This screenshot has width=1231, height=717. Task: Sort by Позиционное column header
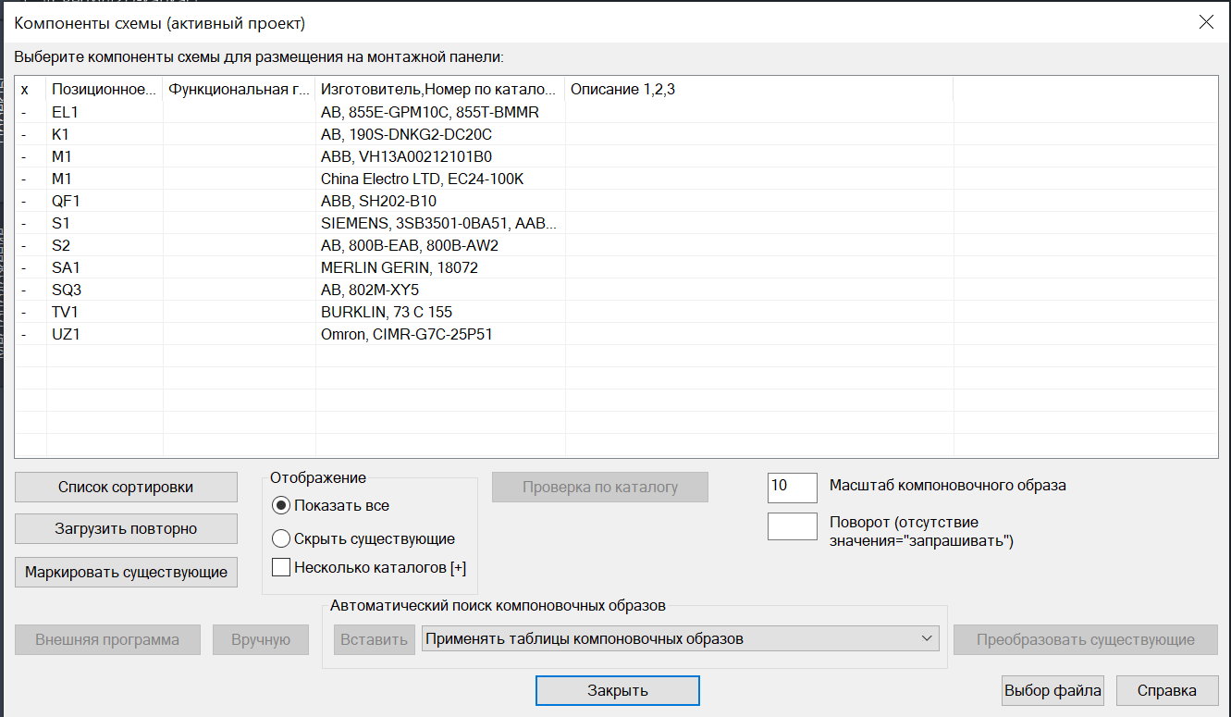click(x=105, y=90)
